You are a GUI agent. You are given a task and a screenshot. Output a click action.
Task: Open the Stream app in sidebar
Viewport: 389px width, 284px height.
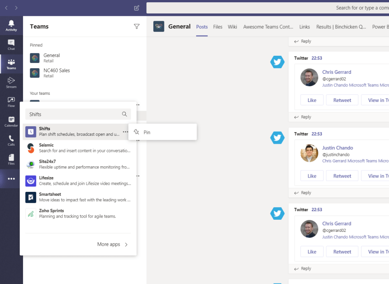[x=11, y=81]
